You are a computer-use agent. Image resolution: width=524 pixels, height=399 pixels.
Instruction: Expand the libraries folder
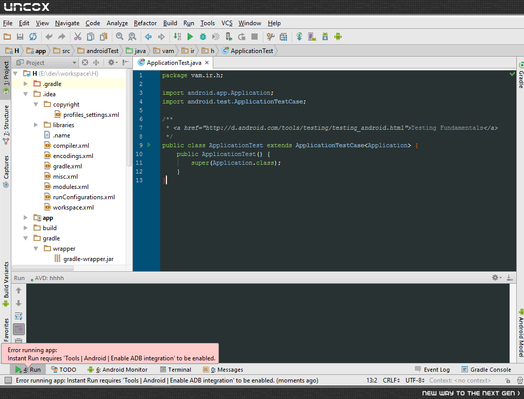point(36,125)
